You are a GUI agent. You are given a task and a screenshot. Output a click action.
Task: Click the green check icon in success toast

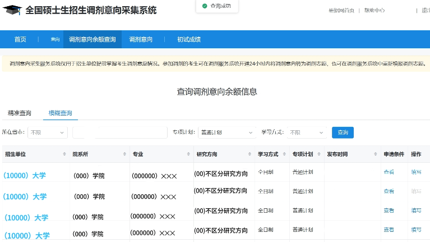point(205,6)
